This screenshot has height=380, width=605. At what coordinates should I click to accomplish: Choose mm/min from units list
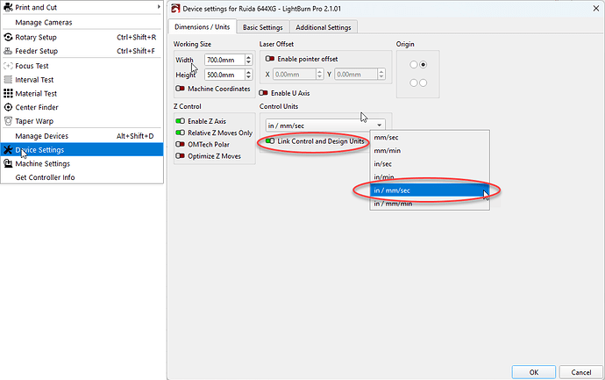pyautogui.click(x=430, y=151)
